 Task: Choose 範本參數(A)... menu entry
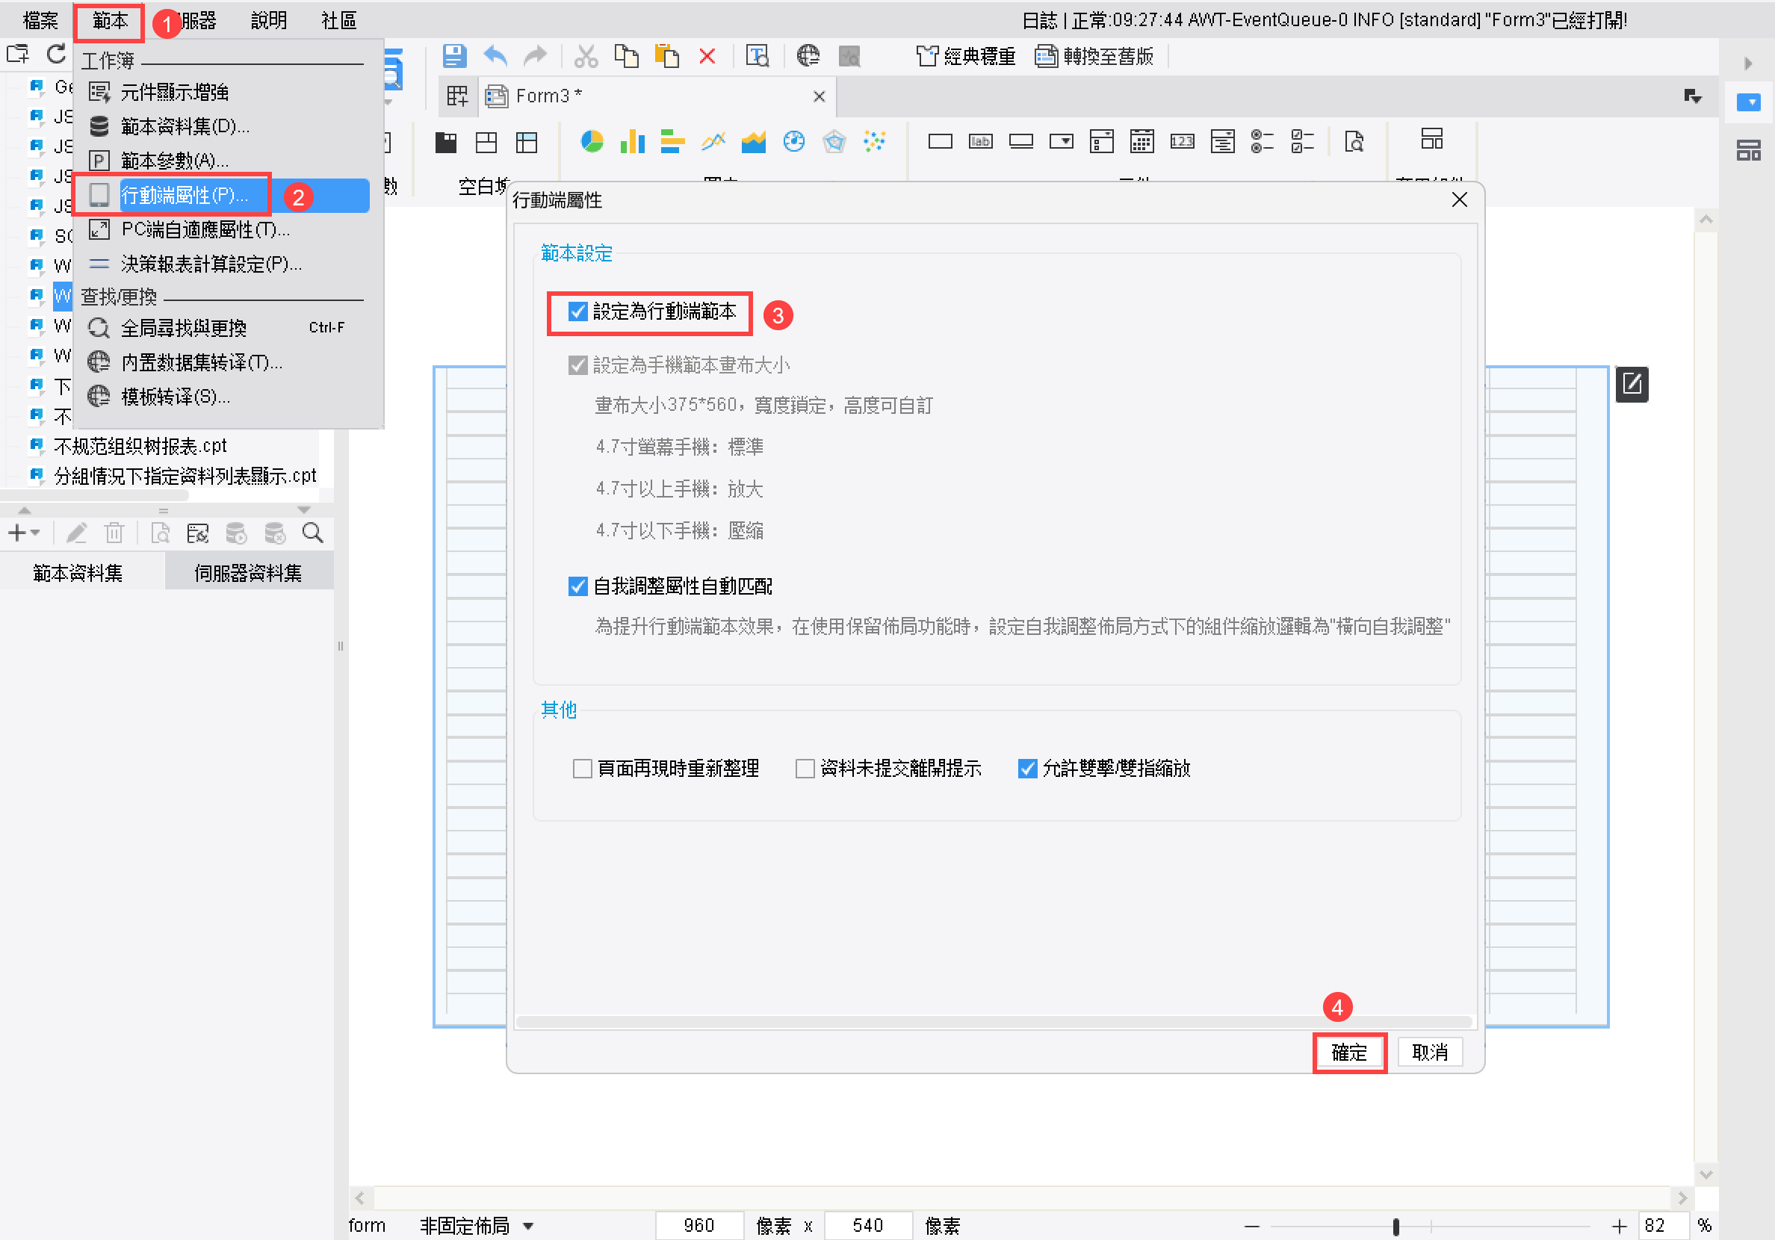[175, 161]
